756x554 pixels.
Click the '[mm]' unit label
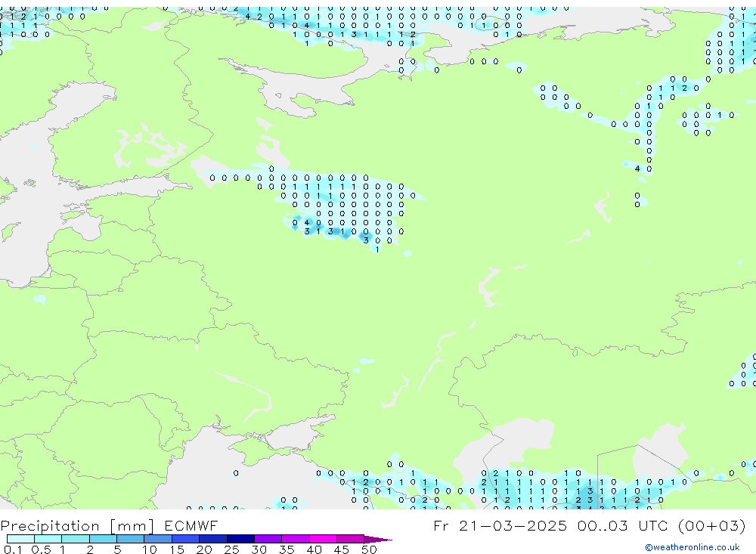pyautogui.click(x=132, y=525)
